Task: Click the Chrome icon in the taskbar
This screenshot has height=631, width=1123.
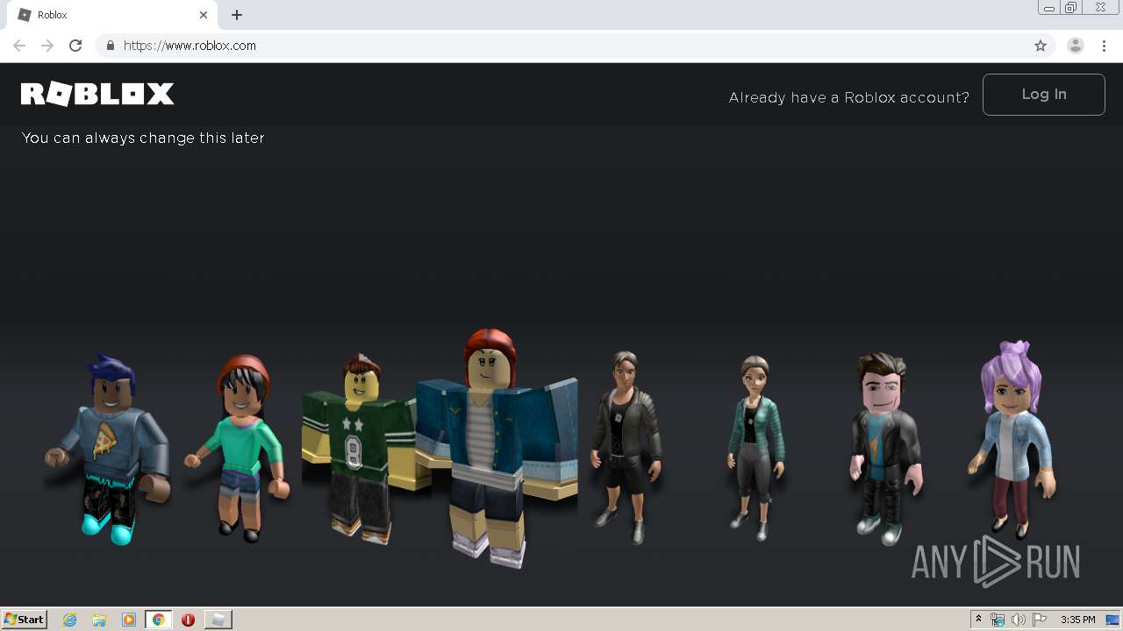Action: click(158, 620)
